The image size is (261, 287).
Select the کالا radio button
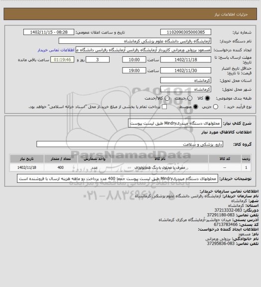pos(207,98)
